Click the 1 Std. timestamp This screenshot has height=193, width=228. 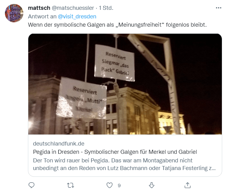click(106, 8)
